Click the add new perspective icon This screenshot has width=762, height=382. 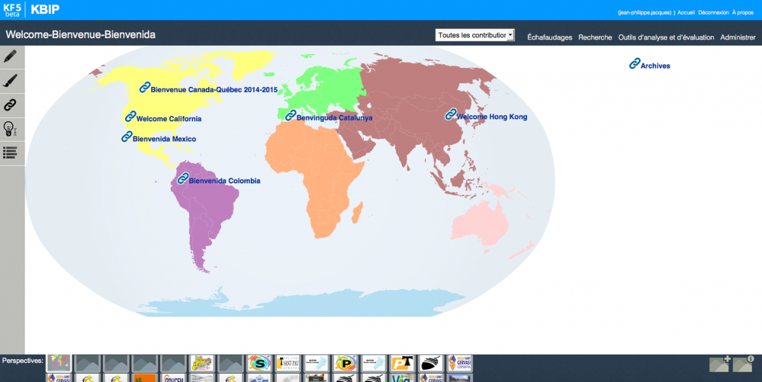click(720, 364)
